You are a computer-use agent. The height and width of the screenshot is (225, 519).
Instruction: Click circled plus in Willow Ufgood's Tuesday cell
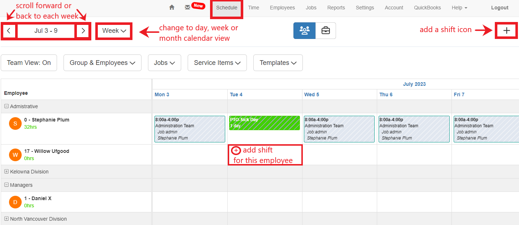pos(236,150)
